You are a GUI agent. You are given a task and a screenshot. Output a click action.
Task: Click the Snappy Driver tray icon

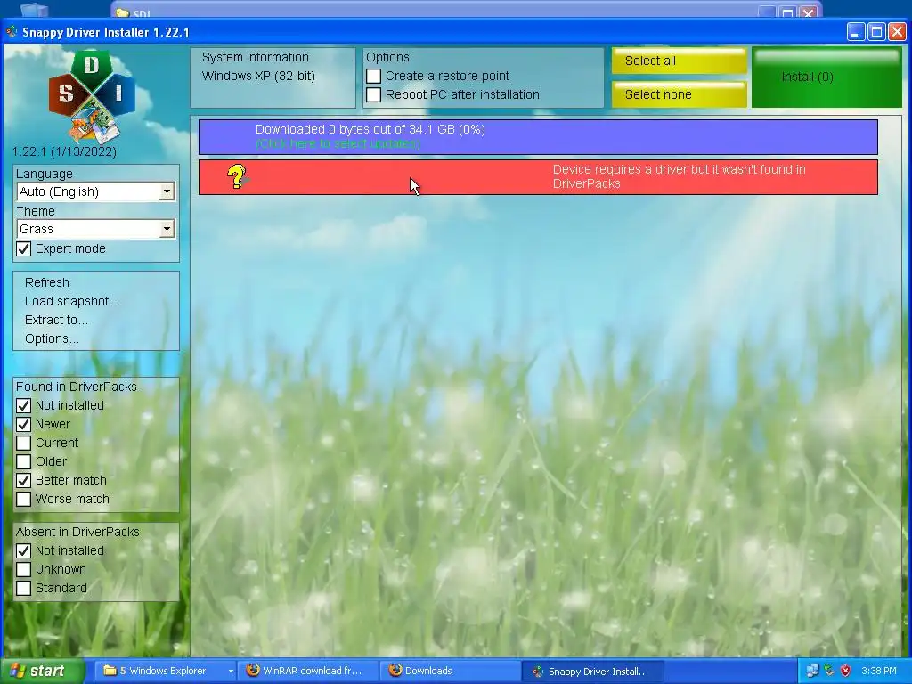click(x=829, y=671)
